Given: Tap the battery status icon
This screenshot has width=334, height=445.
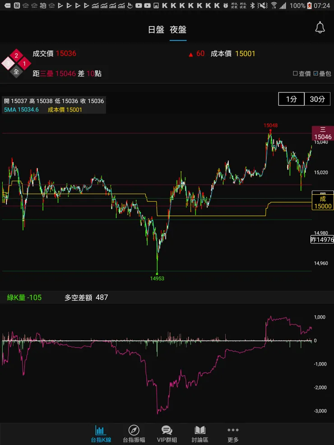Looking at the screenshot, I should 309,5.
